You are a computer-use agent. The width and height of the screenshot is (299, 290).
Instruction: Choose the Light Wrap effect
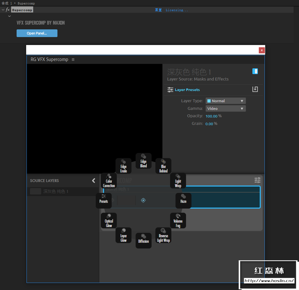click(178, 180)
